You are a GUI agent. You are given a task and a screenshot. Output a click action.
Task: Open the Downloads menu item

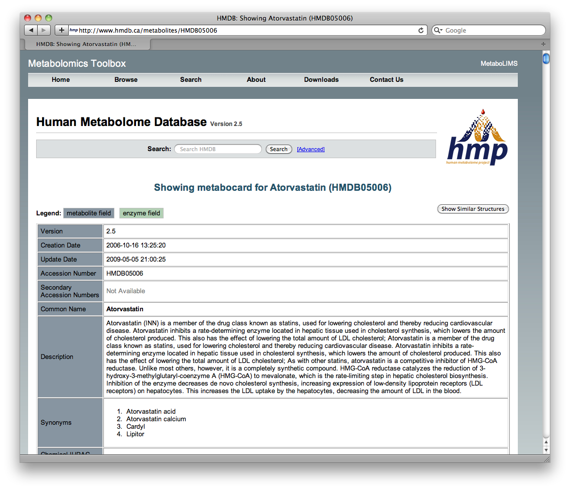pyautogui.click(x=321, y=80)
